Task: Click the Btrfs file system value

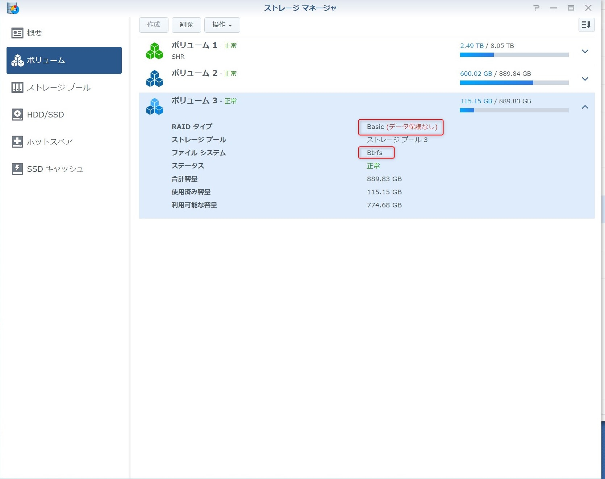Action: [x=375, y=153]
